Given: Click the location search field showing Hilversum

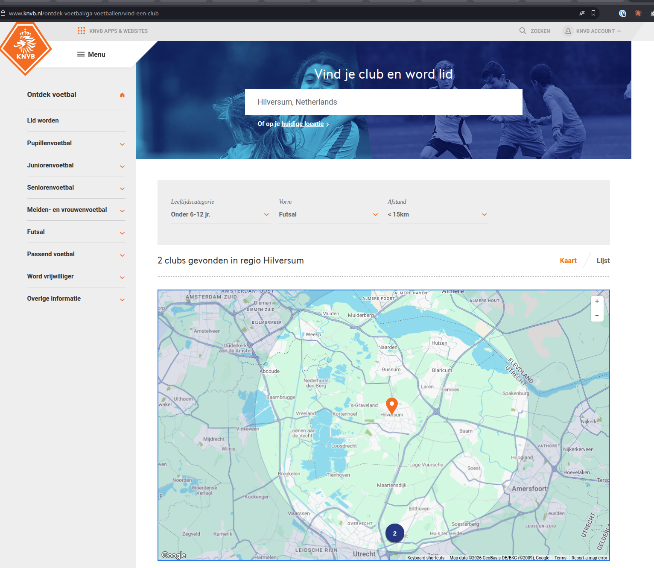Looking at the screenshot, I should pyautogui.click(x=383, y=102).
